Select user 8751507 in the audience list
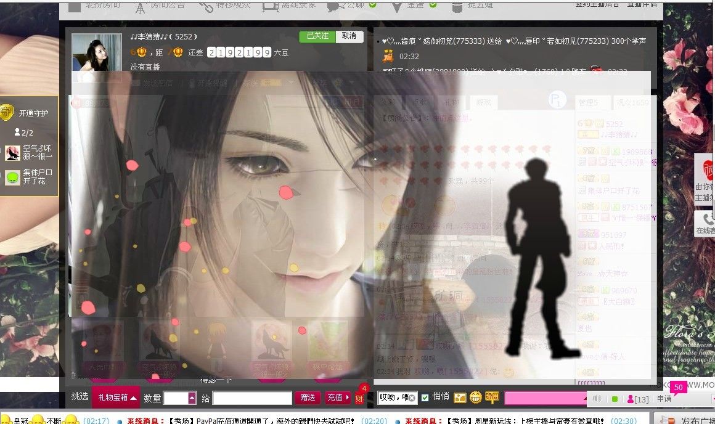715x424 pixels. click(616, 212)
